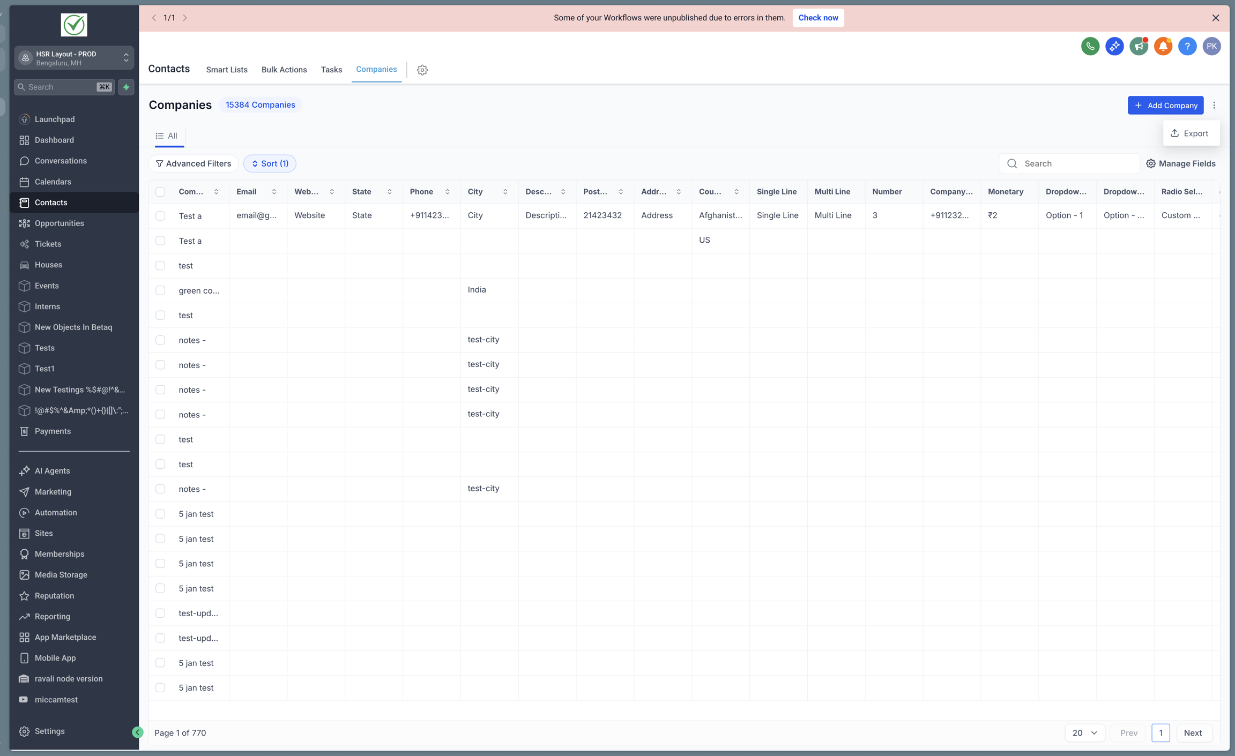Select the first Test a row checkbox
The height and width of the screenshot is (756, 1235).
pos(160,216)
